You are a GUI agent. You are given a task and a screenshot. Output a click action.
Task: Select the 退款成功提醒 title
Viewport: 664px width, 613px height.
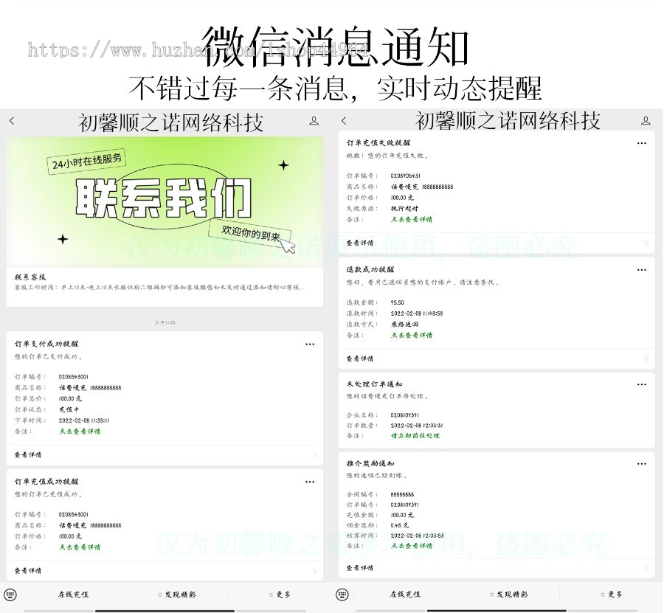(x=370, y=269)
